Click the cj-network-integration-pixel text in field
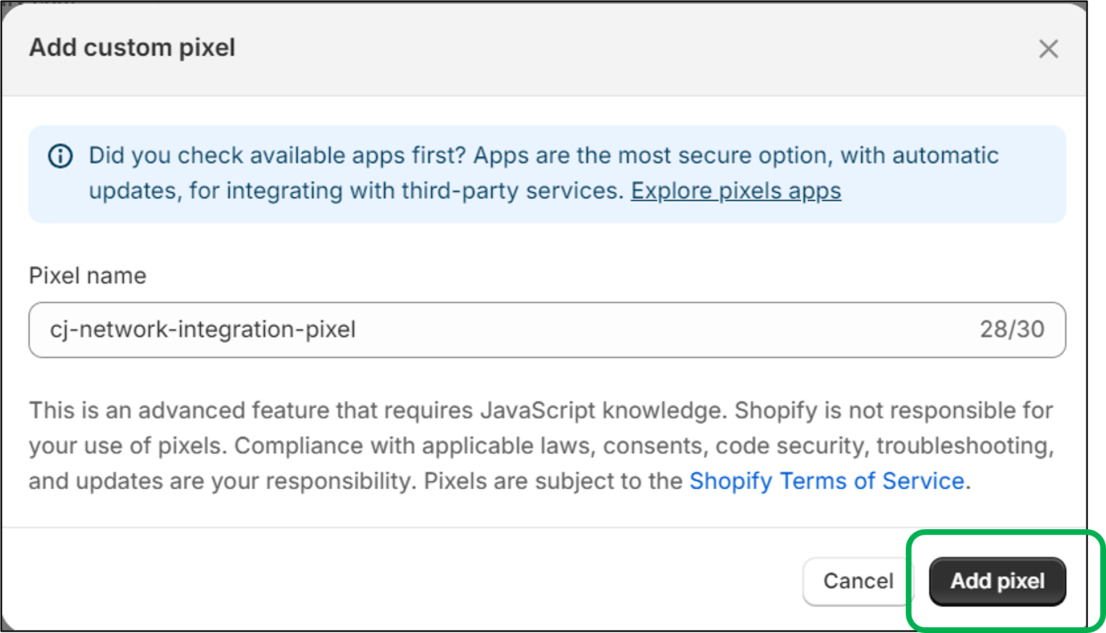 coord(203,330)
